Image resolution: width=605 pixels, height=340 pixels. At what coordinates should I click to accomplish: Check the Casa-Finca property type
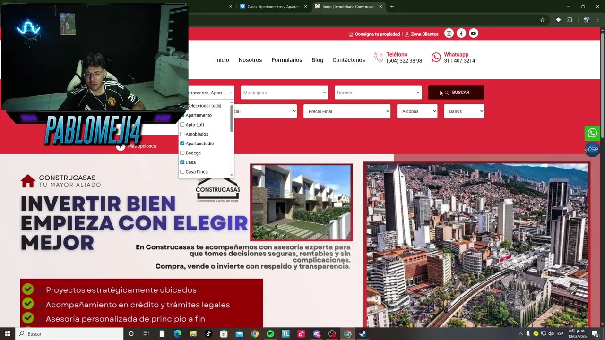tap(182, 172)
